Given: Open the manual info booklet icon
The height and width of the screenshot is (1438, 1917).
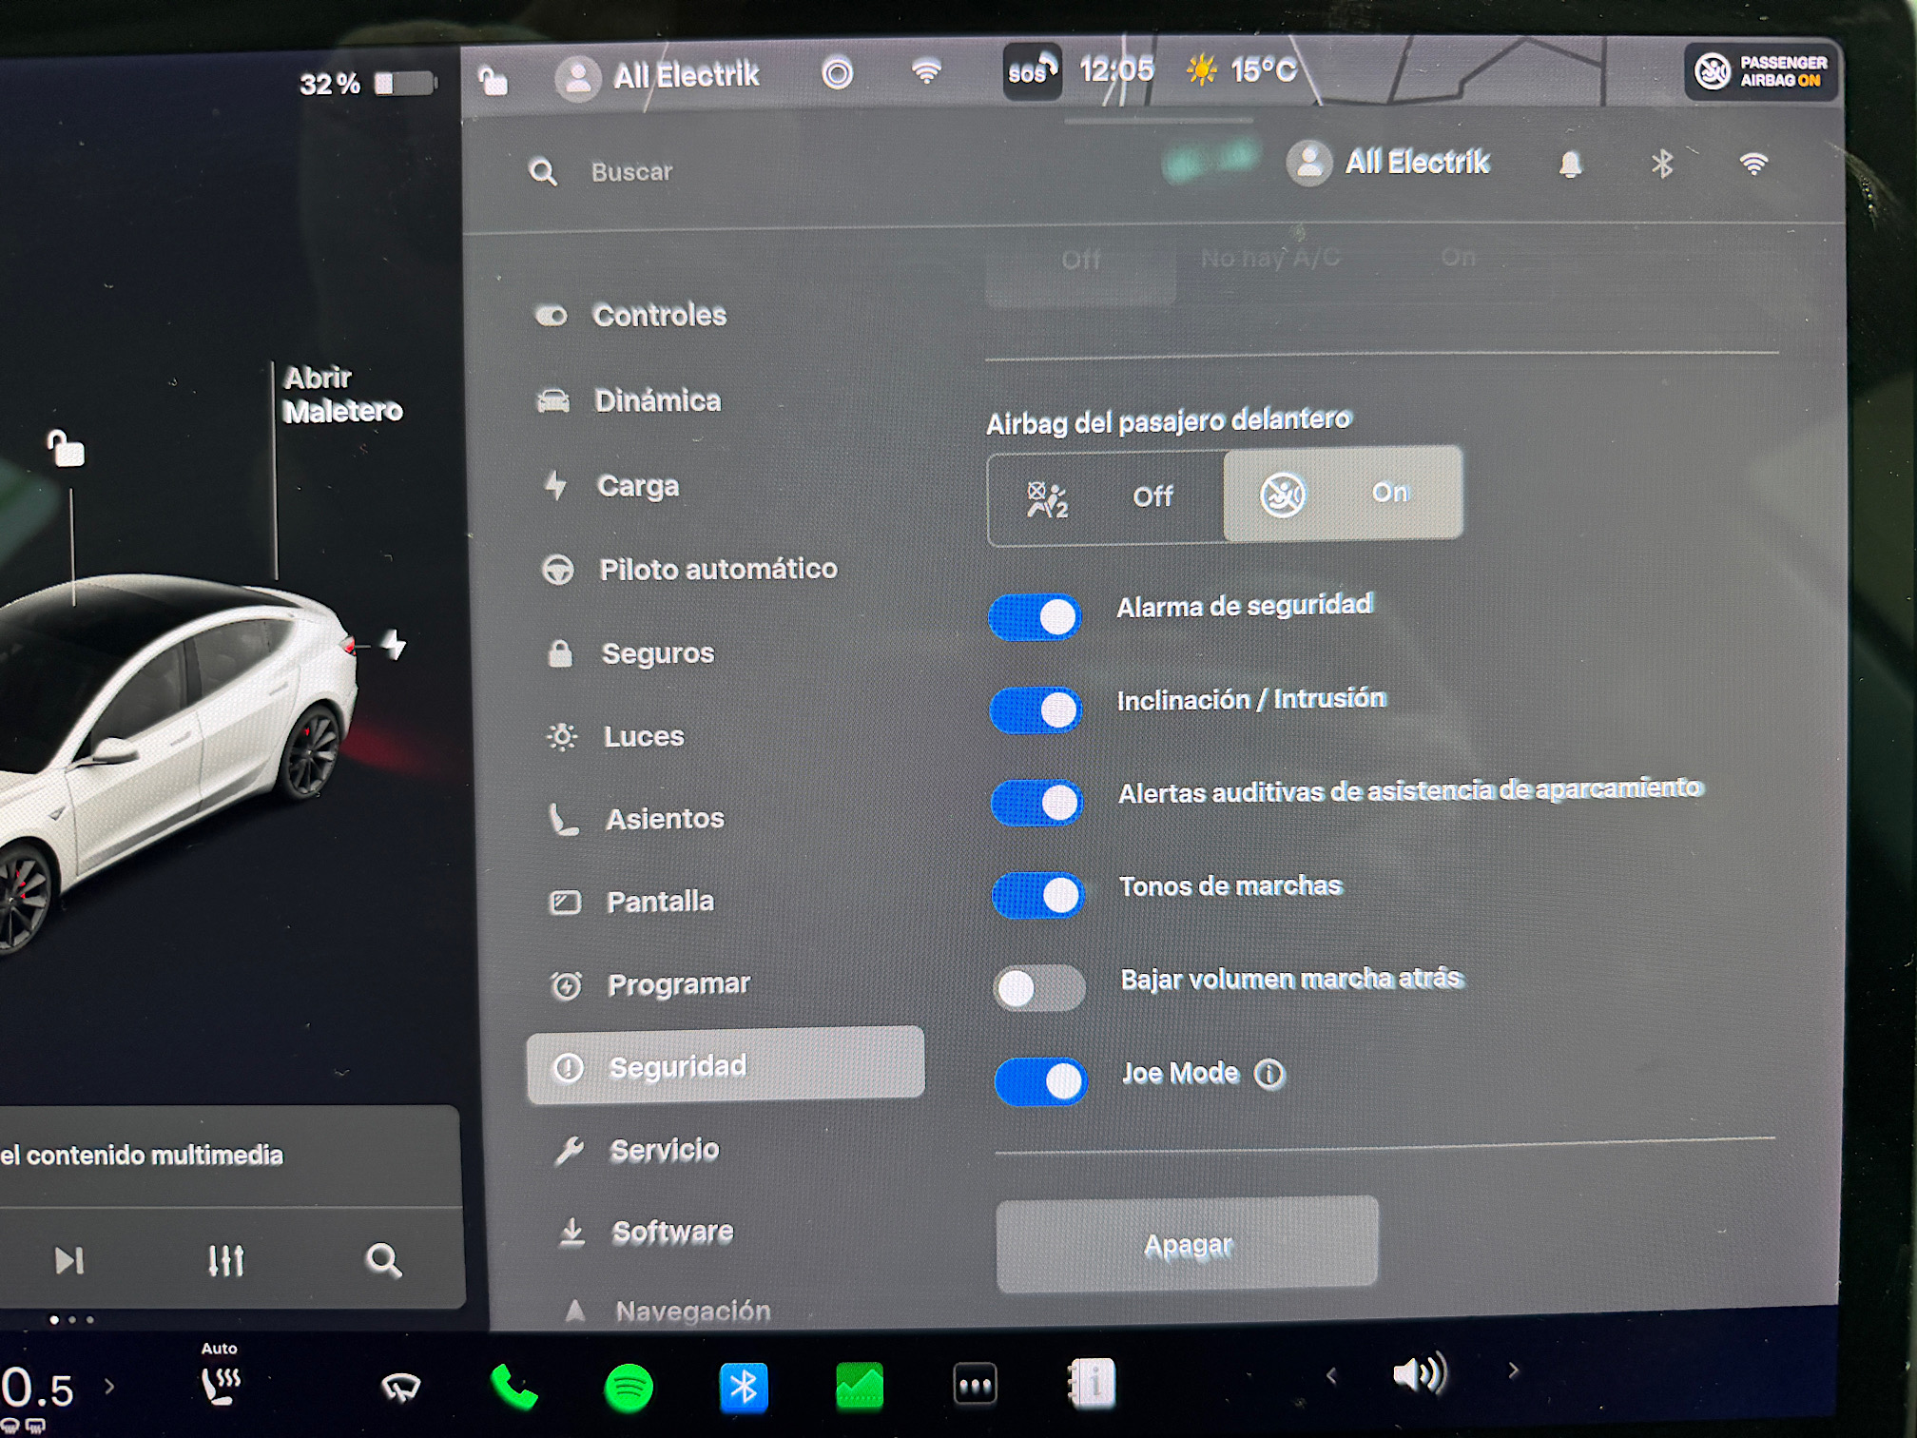Looking at the screenshot, I should click(x=1092, y=1382).
